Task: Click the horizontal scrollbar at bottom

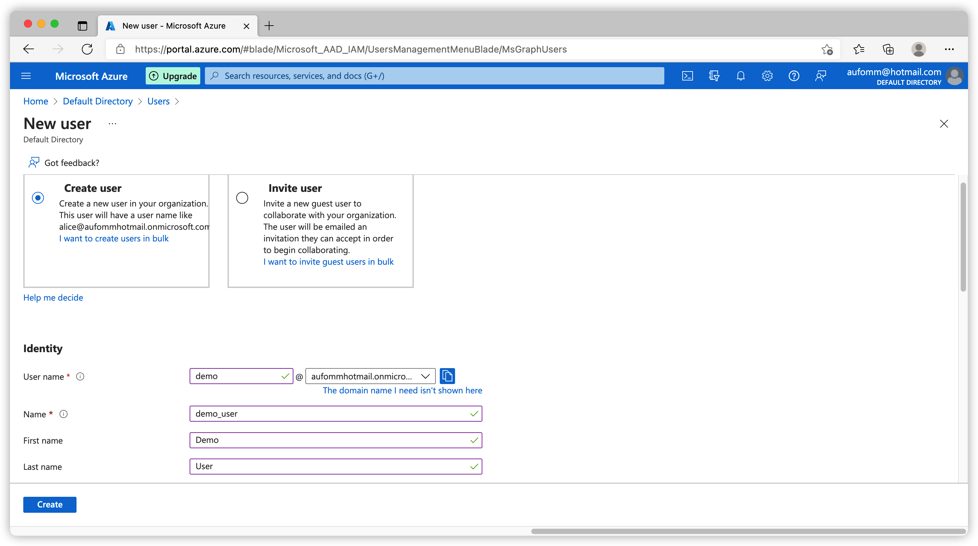Action: [748, 531]
